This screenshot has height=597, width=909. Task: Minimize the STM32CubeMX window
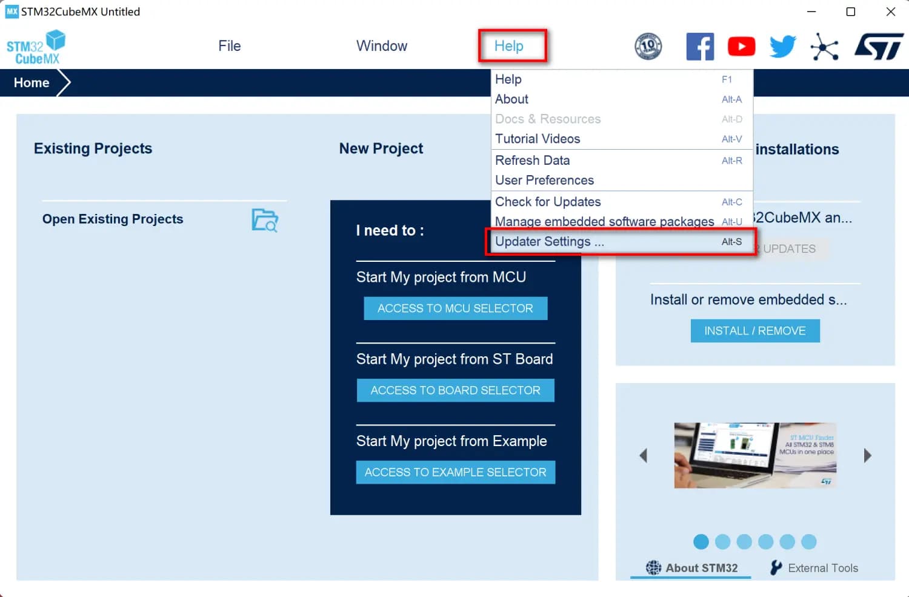coord(811,12)
